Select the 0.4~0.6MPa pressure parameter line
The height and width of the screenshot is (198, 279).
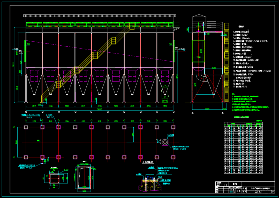click(x=252, y=71)
